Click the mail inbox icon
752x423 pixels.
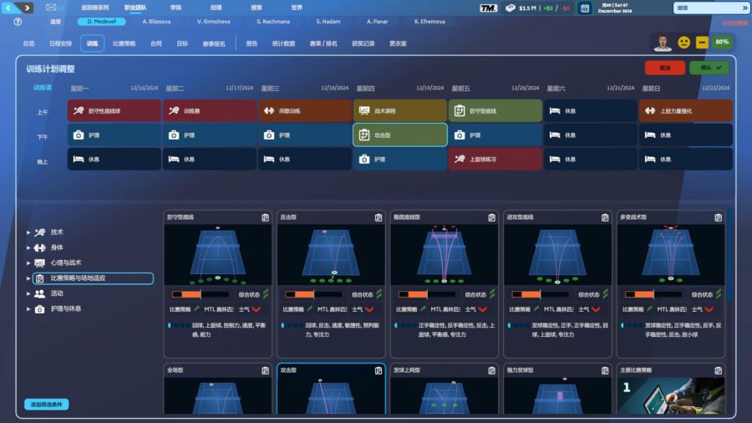[52, 8]
